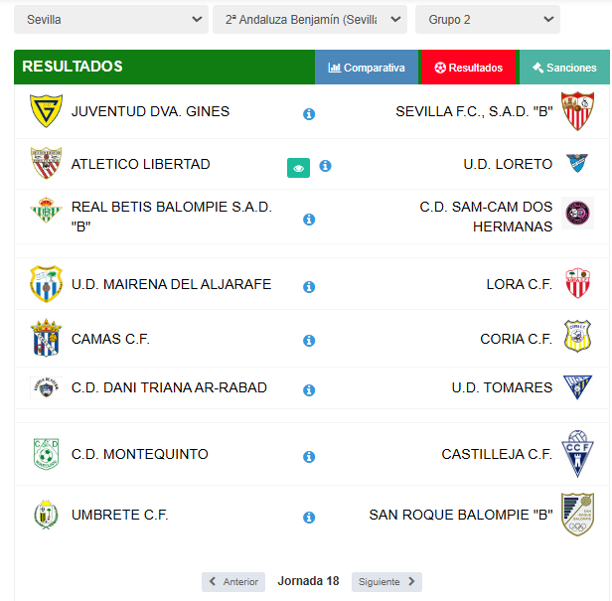Screen dimensions: 612x601
Task: Click info icon for C.D. Montequinto match
Action: [x=309, y=457]
